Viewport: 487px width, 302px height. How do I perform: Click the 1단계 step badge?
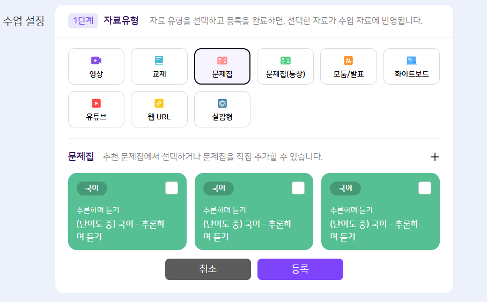[x=83, y=21]
